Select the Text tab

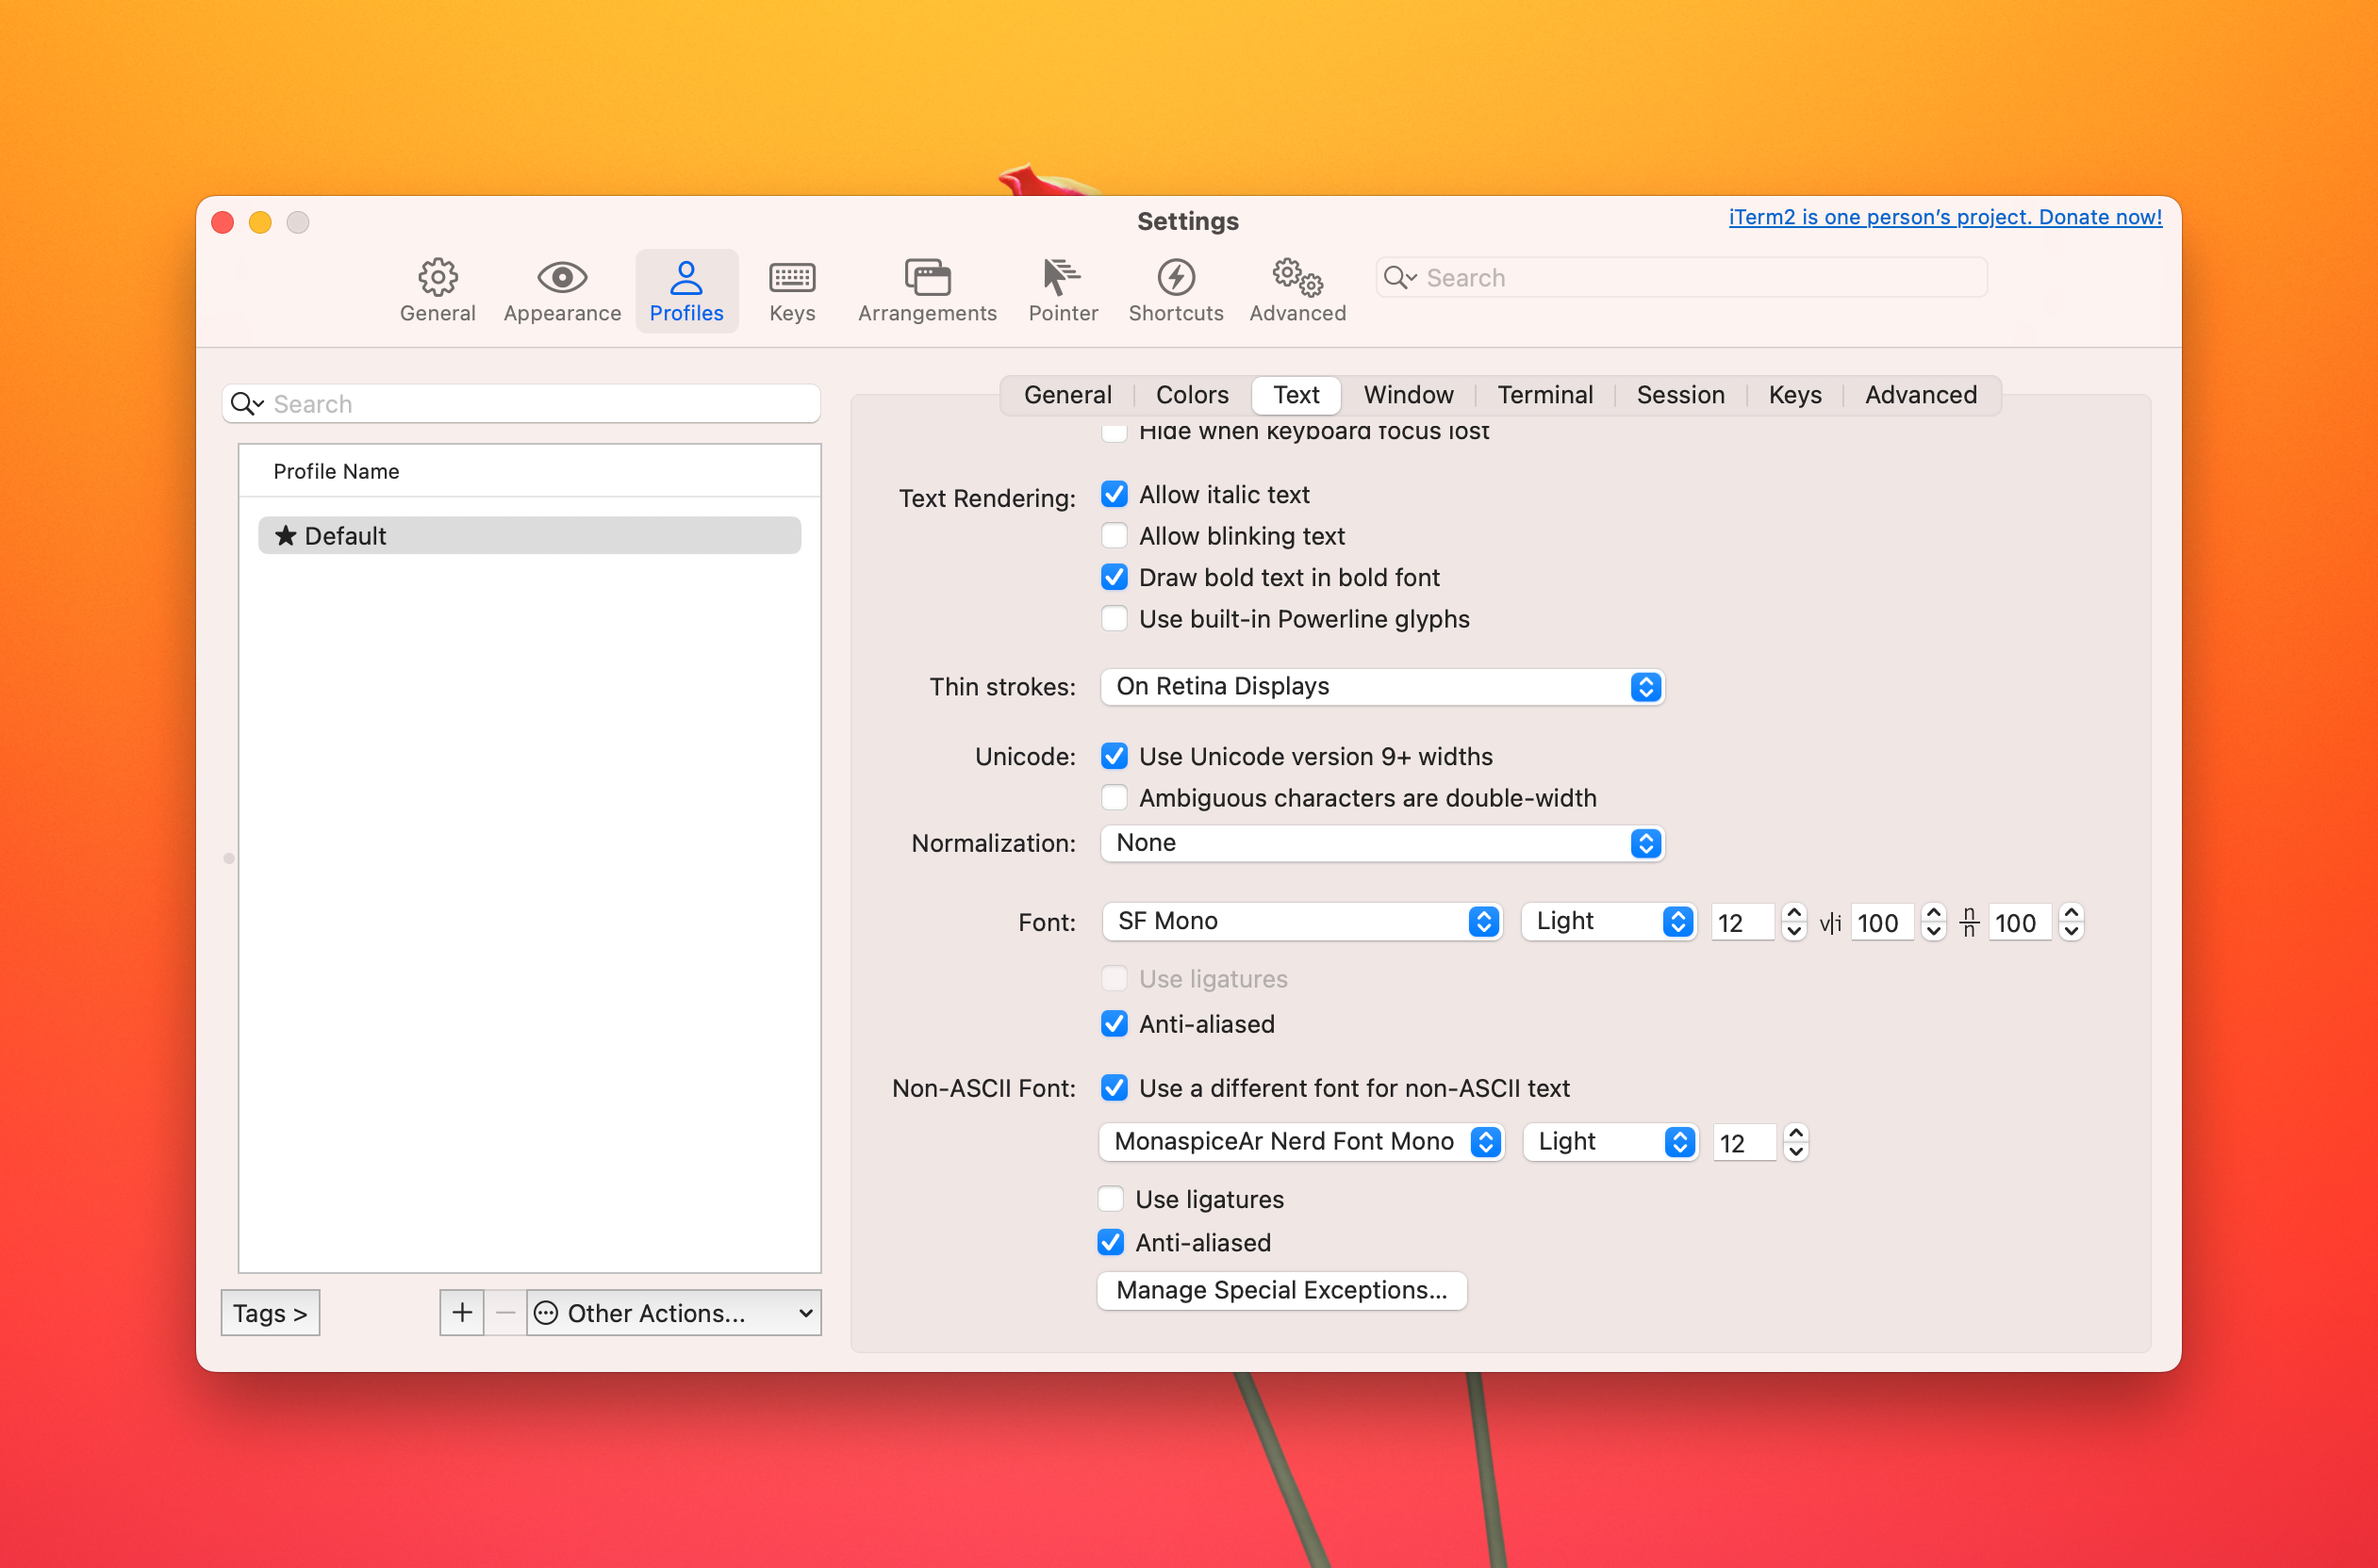(1296, 395)
